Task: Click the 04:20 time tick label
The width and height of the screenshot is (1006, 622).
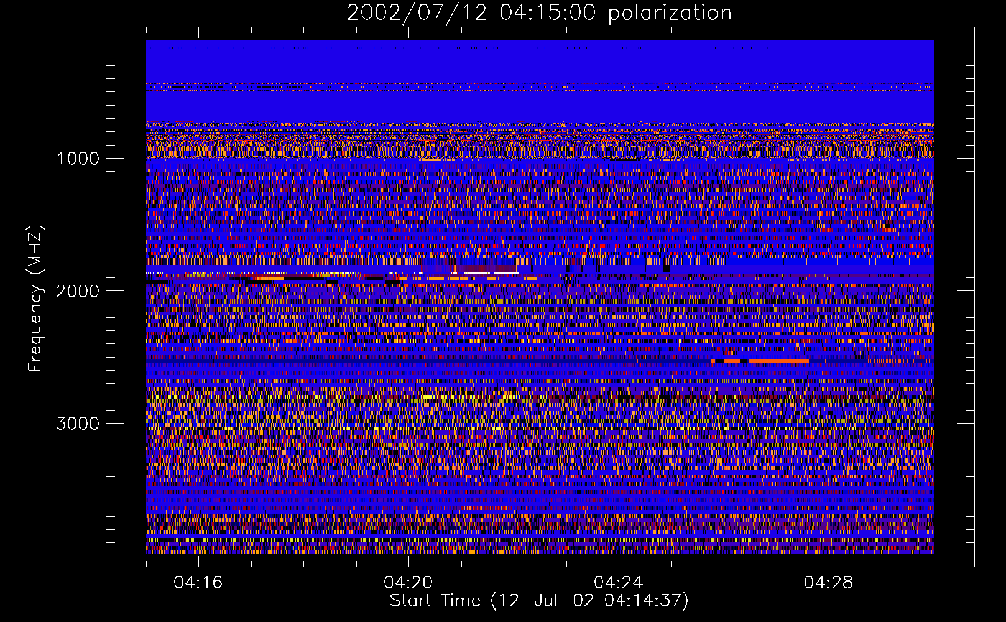Action: pyautogui.click(x=408, y=582)
